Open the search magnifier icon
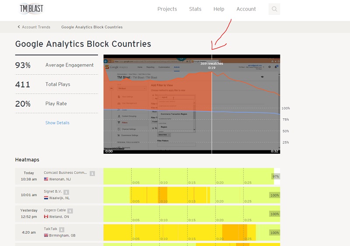The height and width of the screenshot is (246, 350). click(274, 9)
